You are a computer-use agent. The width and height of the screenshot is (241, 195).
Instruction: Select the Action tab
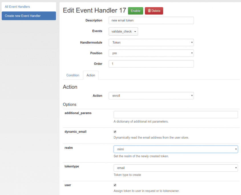(91, 75)
